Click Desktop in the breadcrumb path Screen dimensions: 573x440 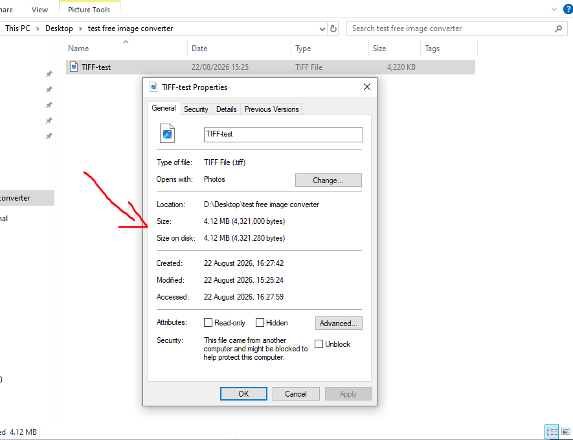pos(59,28)
